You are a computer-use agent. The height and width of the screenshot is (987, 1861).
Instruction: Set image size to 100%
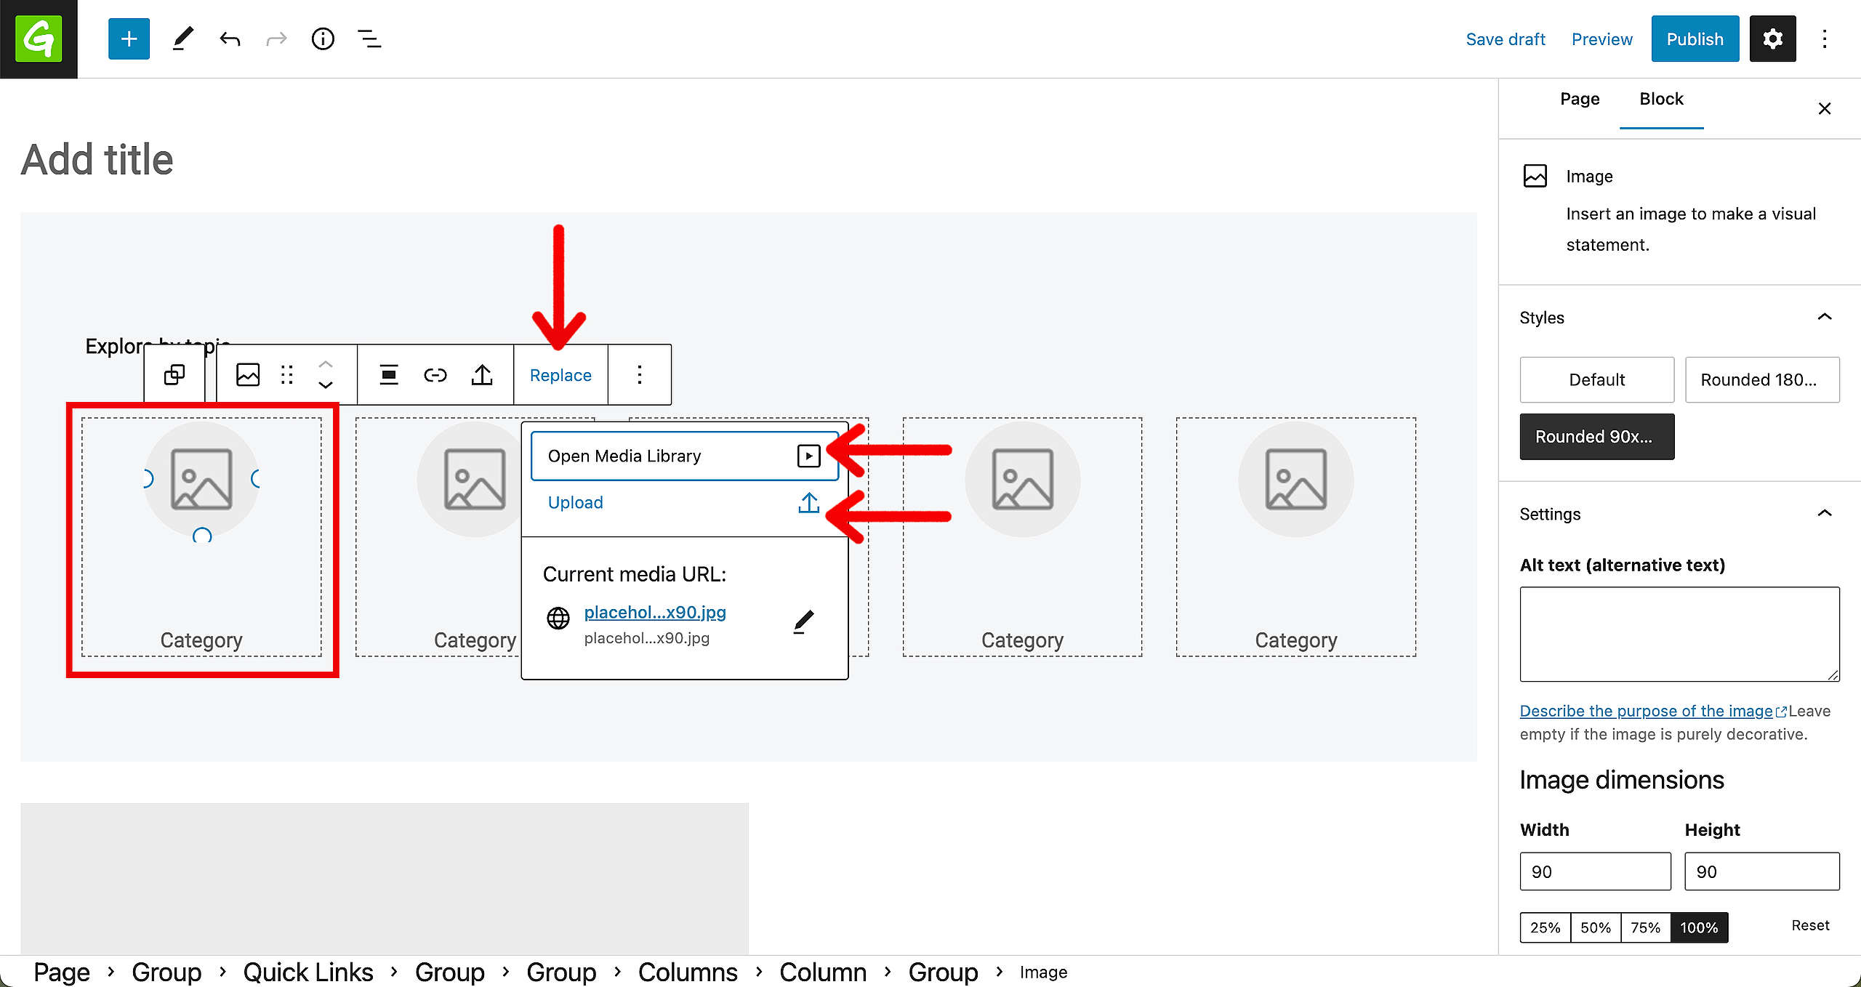(x=1699, y=927)
